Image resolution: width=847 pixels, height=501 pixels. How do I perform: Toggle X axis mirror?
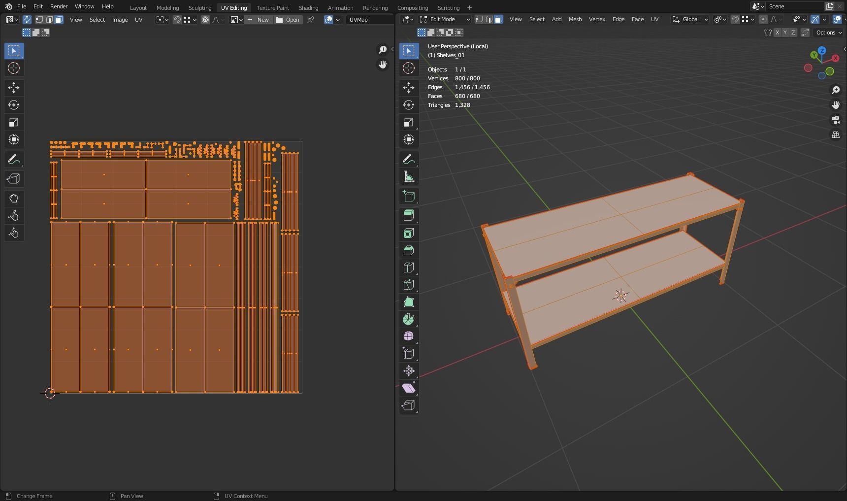(777, 33)
